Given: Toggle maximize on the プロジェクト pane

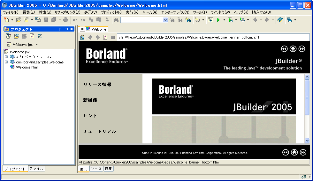Looking at the screenshot, I should (66, 29).
